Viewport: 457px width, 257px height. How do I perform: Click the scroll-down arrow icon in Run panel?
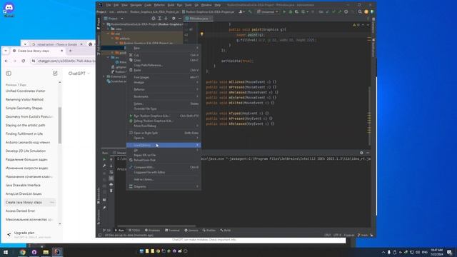point(111,166)
